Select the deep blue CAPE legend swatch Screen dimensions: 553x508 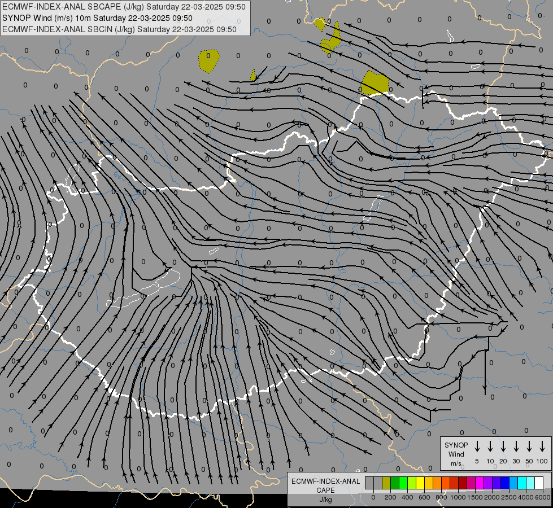click(505, 483)
